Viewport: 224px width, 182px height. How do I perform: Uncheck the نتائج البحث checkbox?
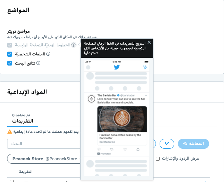(x=9, y=63)
